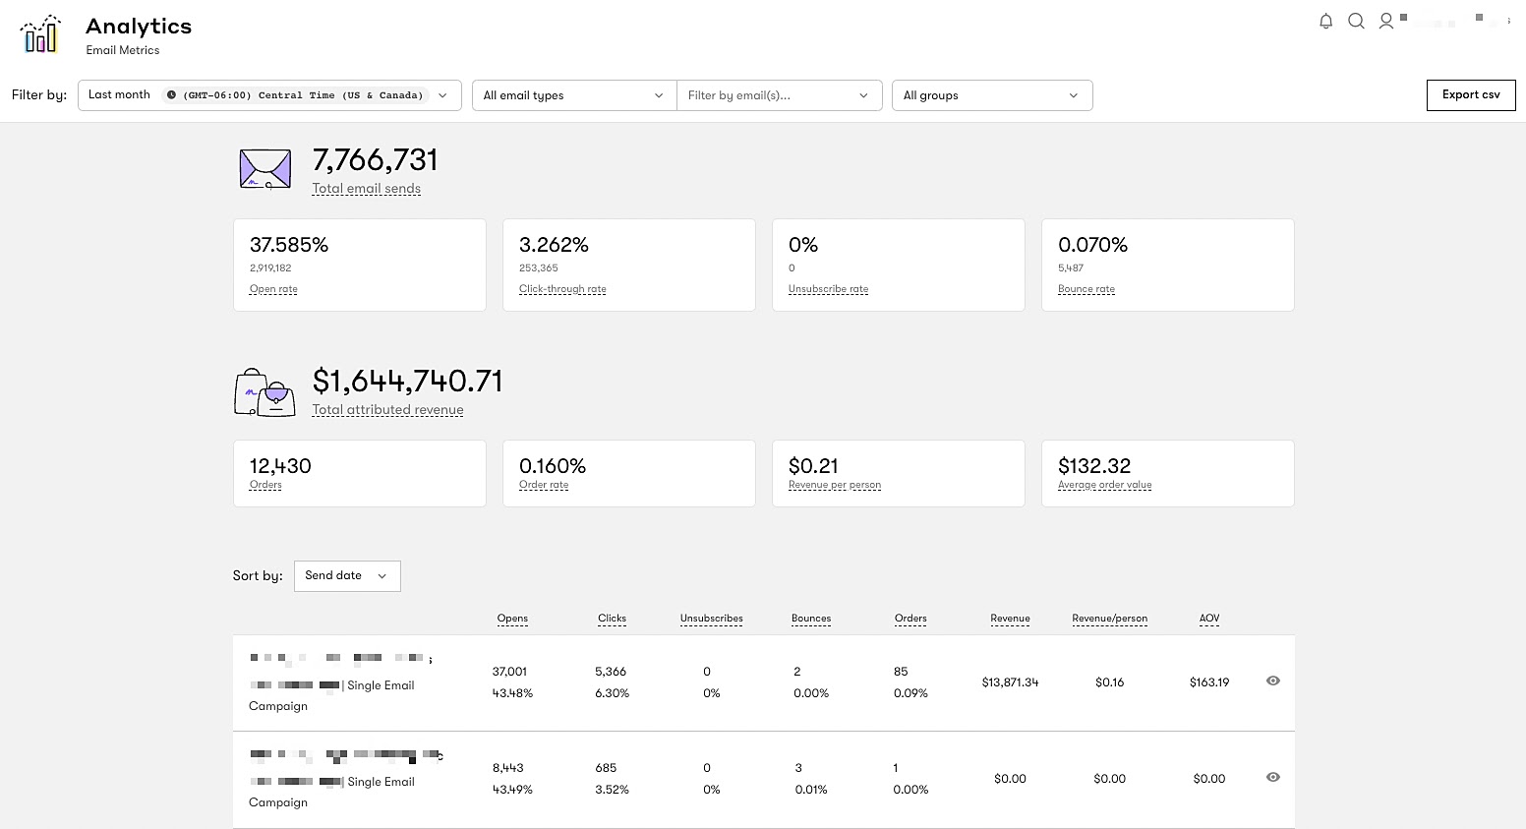Image resolution: width=1526 pixels, height=829 pixels.
Task: Select the Email Metrics section
Action: [x=122, y=49]
